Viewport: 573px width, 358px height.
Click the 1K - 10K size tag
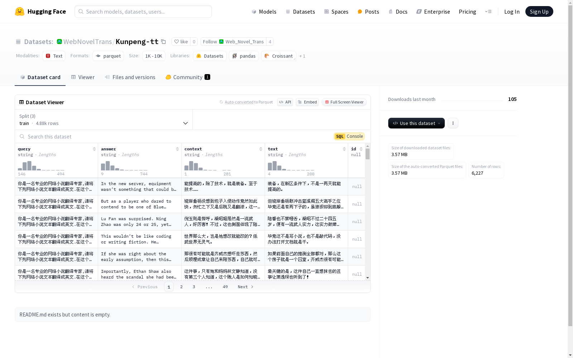(154, 56)
